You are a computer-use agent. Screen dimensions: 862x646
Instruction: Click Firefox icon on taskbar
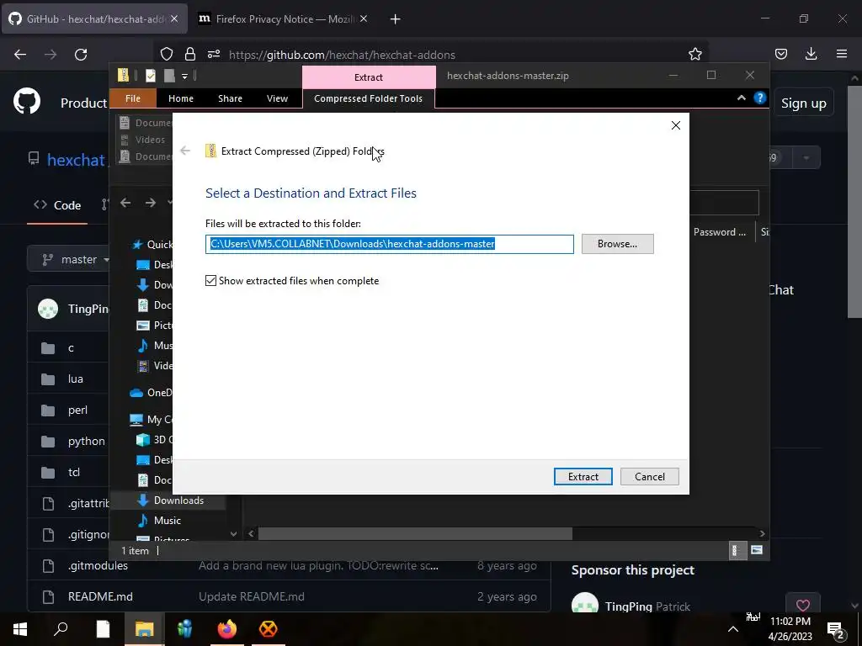click(x=226, y=629)
